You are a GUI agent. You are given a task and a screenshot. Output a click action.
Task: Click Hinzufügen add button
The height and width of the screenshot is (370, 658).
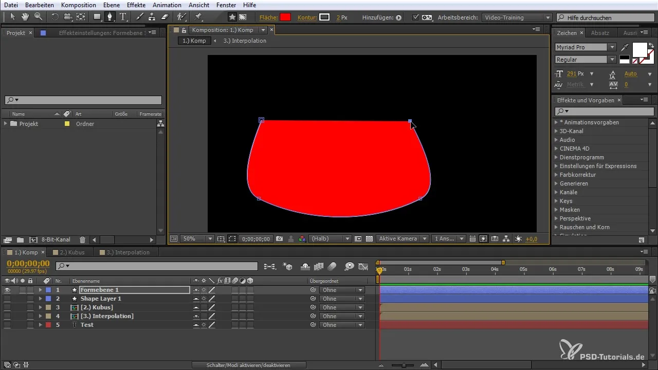coord(398,17)
